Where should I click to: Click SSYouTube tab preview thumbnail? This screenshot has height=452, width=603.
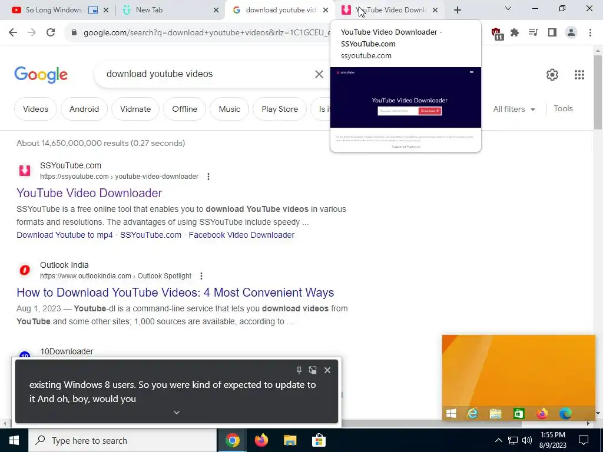[x=405, y=109]
